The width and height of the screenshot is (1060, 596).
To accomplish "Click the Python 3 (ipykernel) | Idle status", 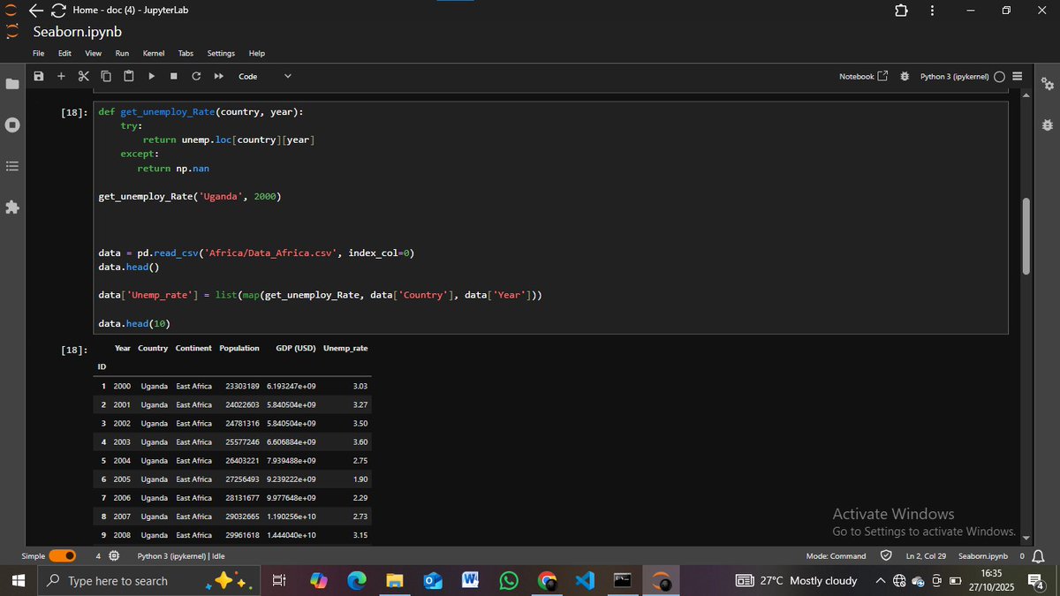I will click(181, 556).
